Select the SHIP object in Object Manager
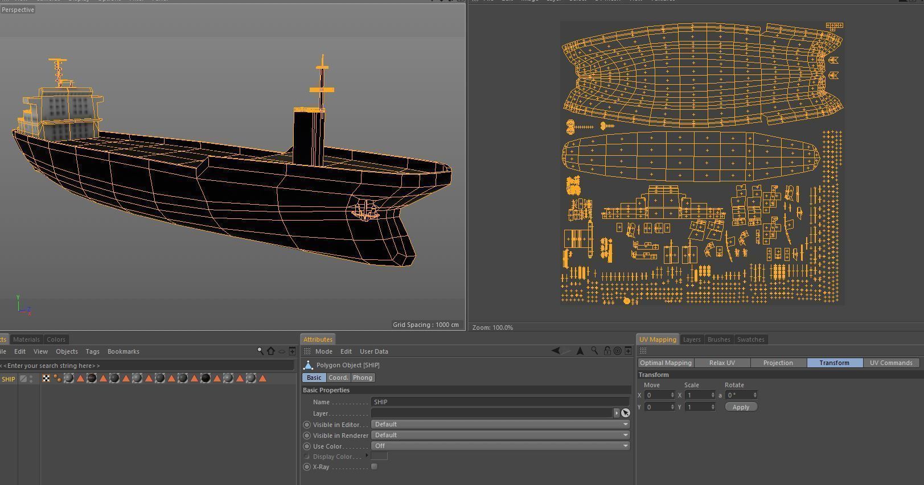The image size is (924, 485). (x=8, y=379)
